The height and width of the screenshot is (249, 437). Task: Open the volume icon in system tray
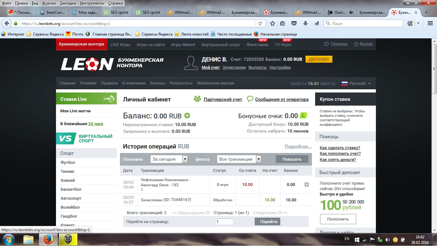point(388,239)
